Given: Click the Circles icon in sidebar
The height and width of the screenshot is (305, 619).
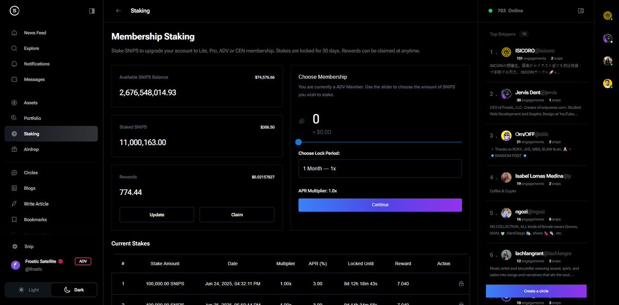Looking at the screenshot, I should [x=14, y=172].
